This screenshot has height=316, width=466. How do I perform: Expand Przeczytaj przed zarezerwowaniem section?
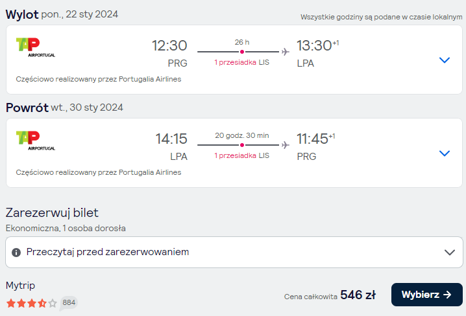point(234,253)
